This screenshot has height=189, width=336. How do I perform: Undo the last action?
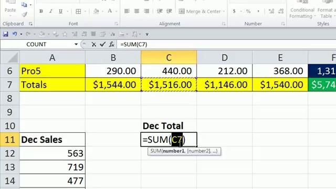click(15, 34)
